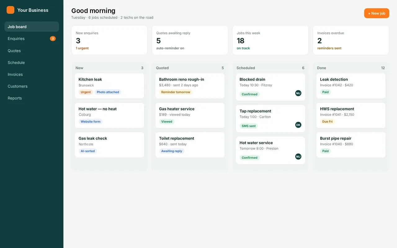Click the Awaiting reply tag

coord(172,151)
